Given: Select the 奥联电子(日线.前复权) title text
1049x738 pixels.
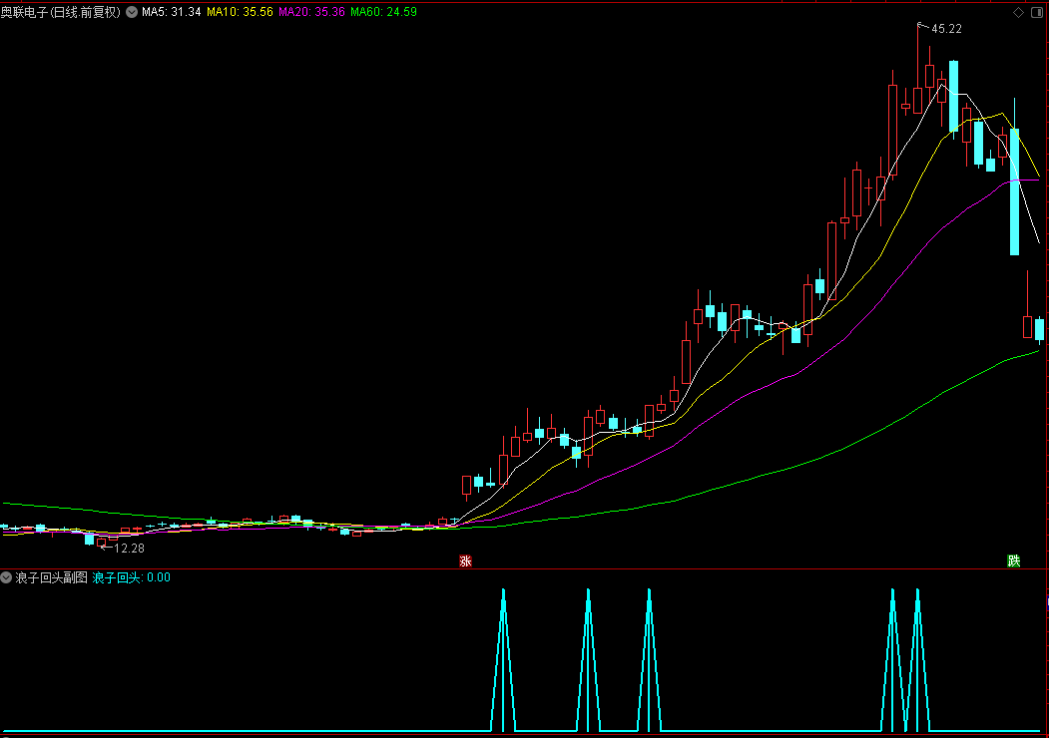Looking at the screenshot, I should pos(61,12).
